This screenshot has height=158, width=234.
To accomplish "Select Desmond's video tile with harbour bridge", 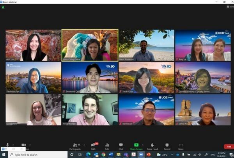I will tap(90, 78).
